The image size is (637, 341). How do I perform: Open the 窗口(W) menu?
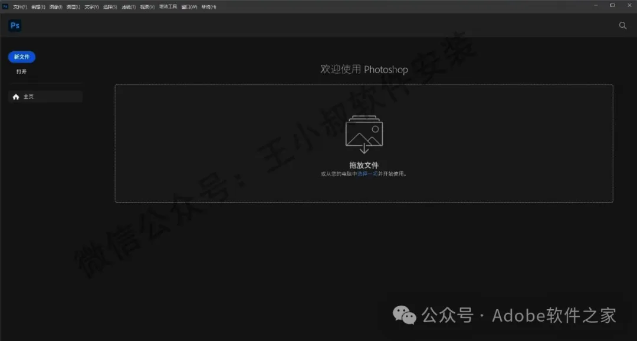point(189,7)
